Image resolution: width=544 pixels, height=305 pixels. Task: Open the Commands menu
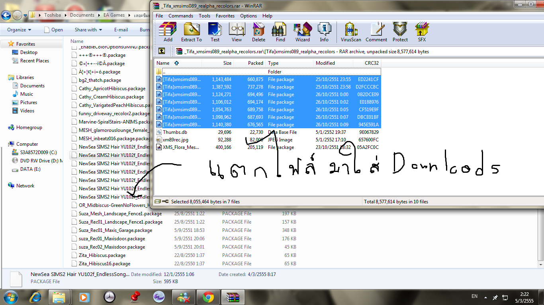pos(181,16)
